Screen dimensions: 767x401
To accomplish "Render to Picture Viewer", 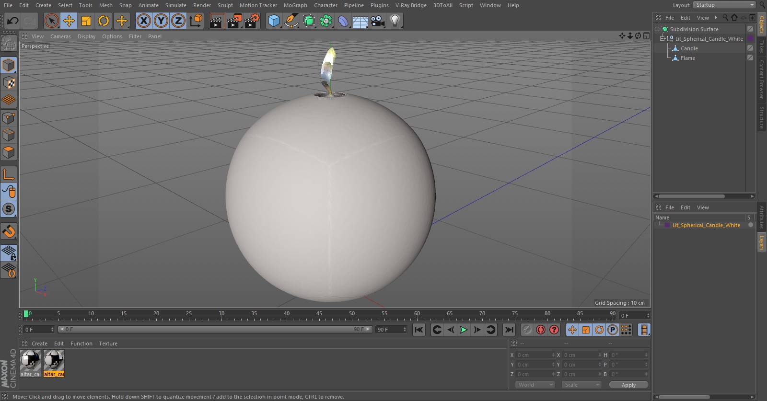I will tap(234, 21).
